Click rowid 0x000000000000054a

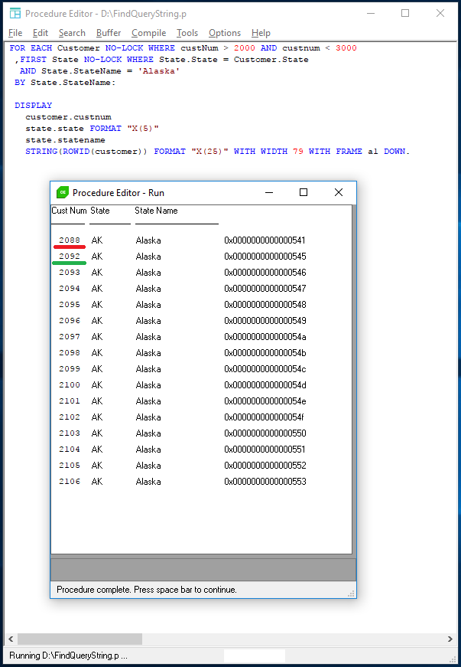[265, 337]
